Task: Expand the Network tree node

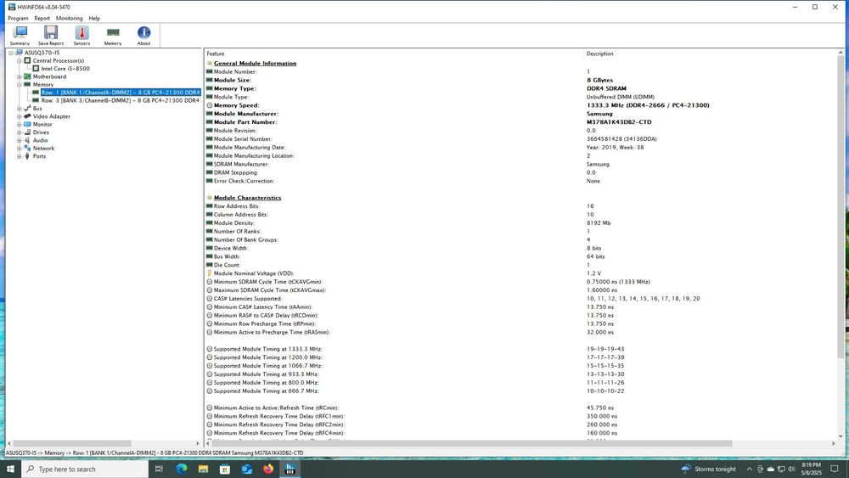Action: tap(19, 148)
